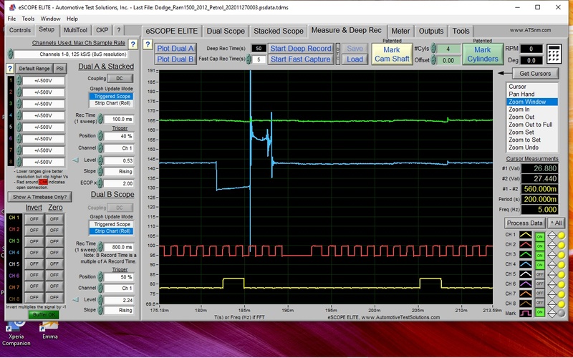Change channel 1 voltage range stepper
573x358 pixels.
tap(19, 81)
